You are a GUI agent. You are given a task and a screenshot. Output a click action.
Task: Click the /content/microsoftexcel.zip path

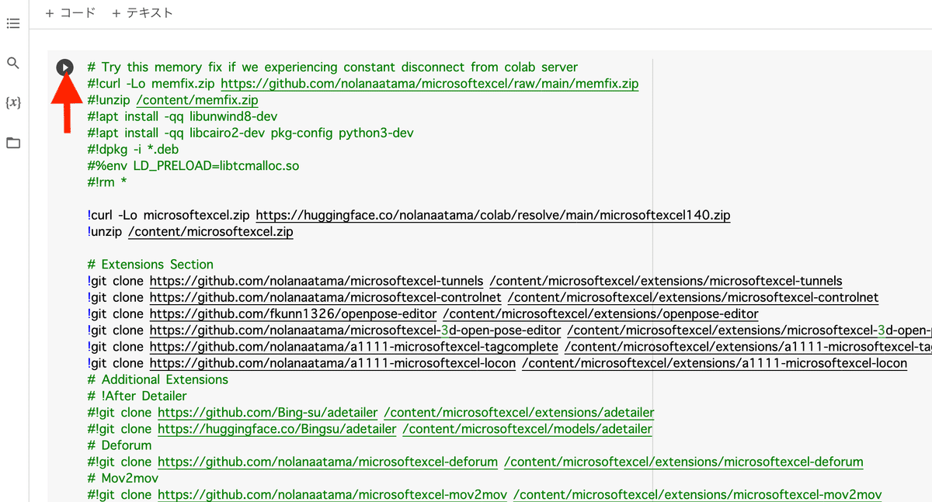point(210,231)
